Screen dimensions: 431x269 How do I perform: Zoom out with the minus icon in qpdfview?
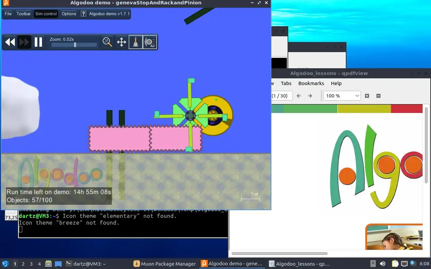point(378,96)
